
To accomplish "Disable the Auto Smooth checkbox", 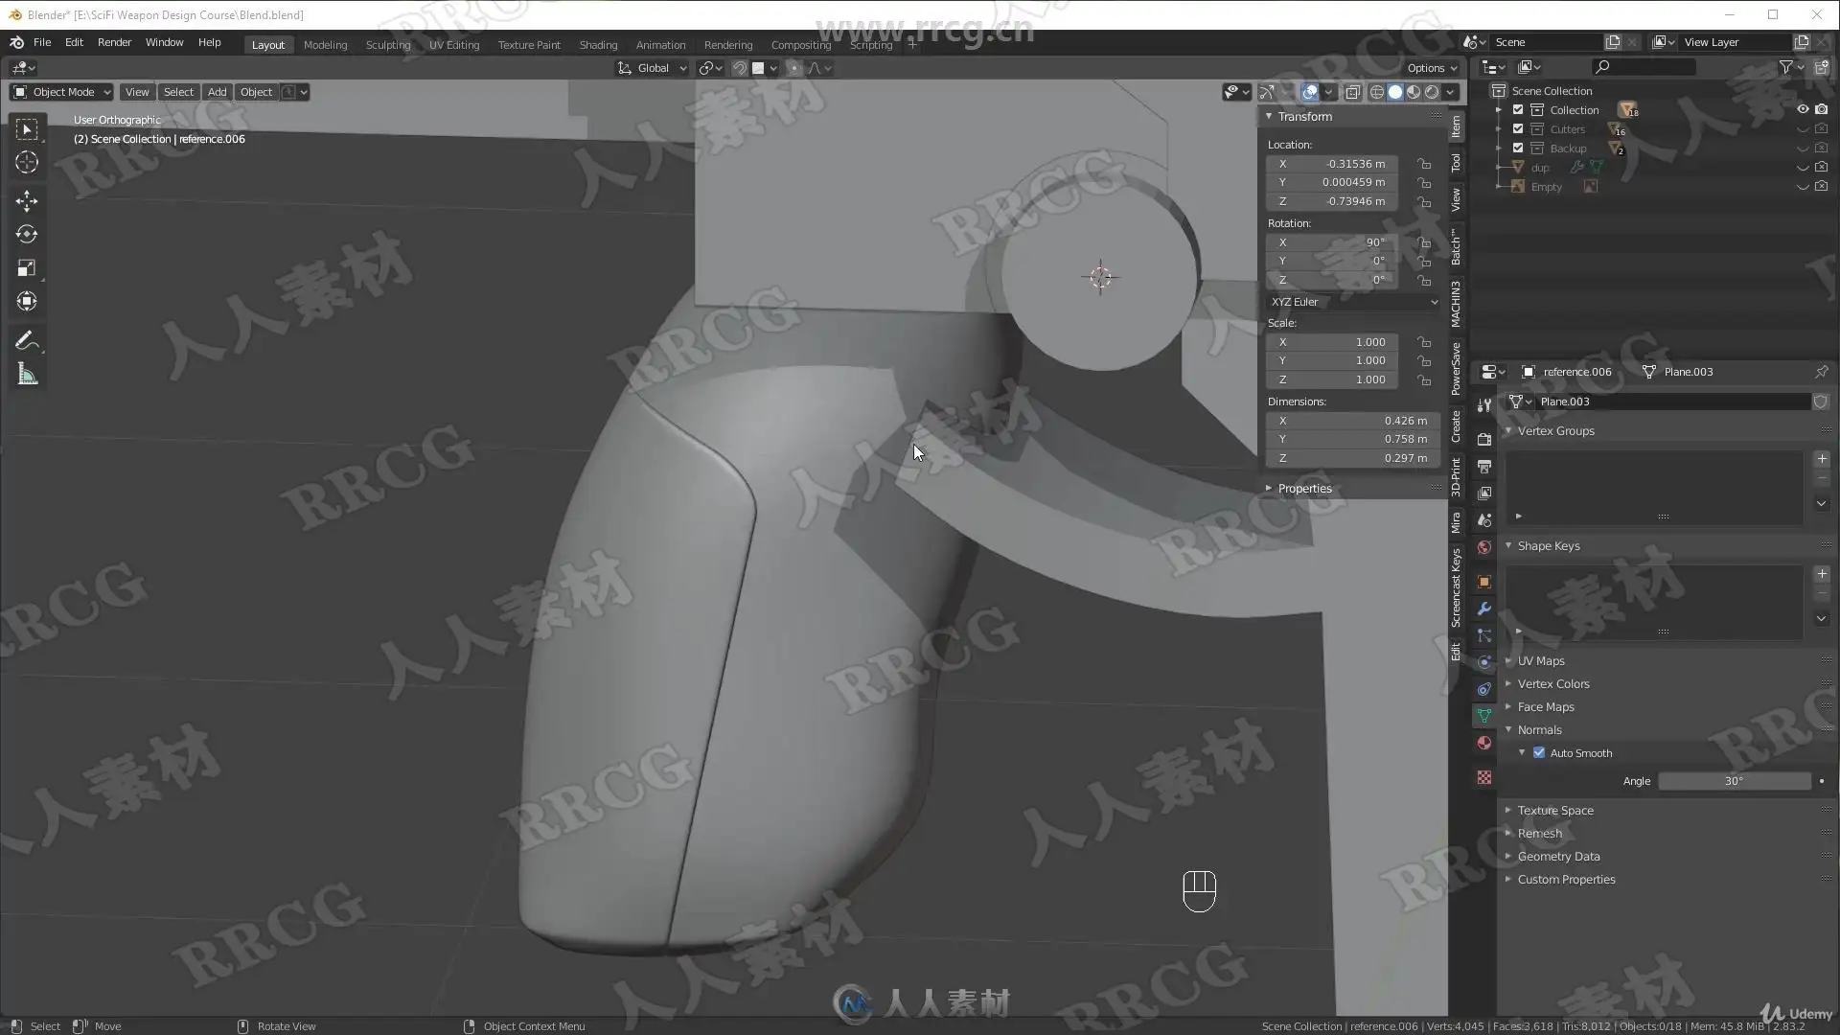I will point(1539,753).
